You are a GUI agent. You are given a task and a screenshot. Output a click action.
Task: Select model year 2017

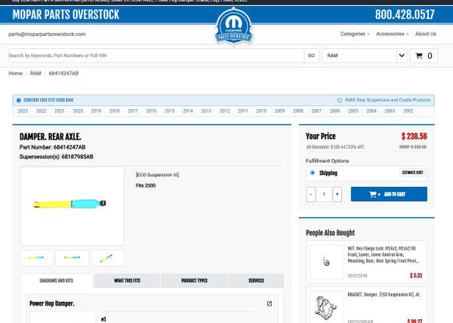[133, 111]
